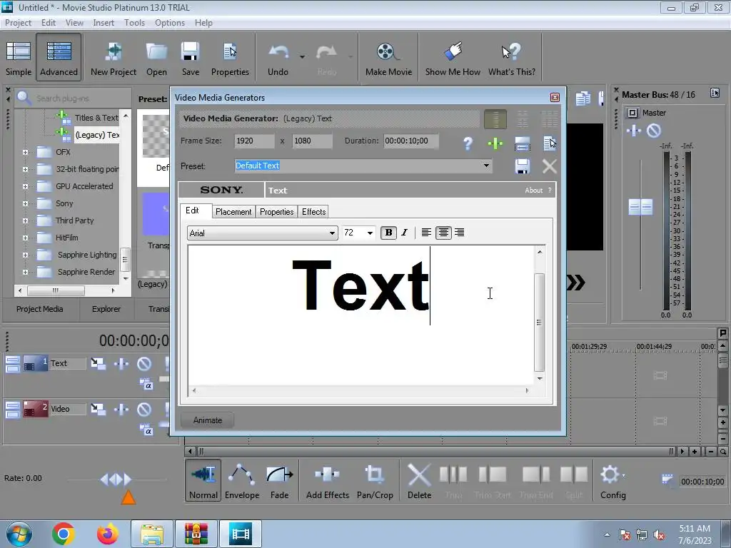Open Google Chrome from the taskbar
Image resolution: width=731 pixels, height=548 pixels.
coord(64,534)
